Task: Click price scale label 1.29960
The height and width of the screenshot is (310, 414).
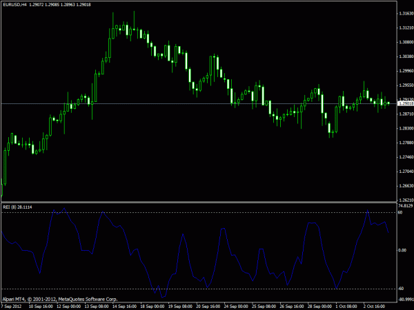Action: [406, 71]
